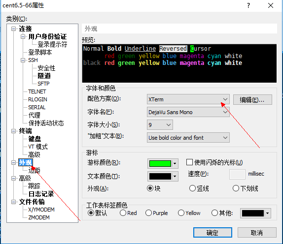Select 高级 under 终端
This screenshot has width=283, height=244.
[x=35, y=154]
